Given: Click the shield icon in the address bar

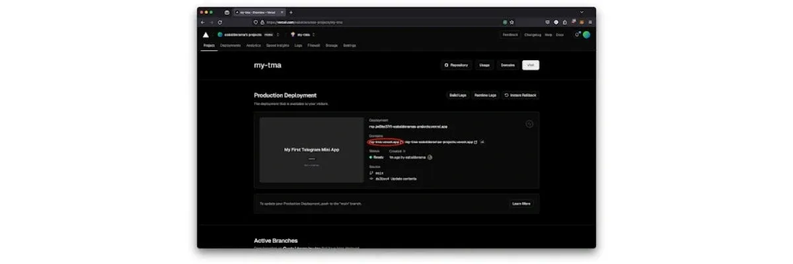Looking at the screenshot, I should (256, 22).
